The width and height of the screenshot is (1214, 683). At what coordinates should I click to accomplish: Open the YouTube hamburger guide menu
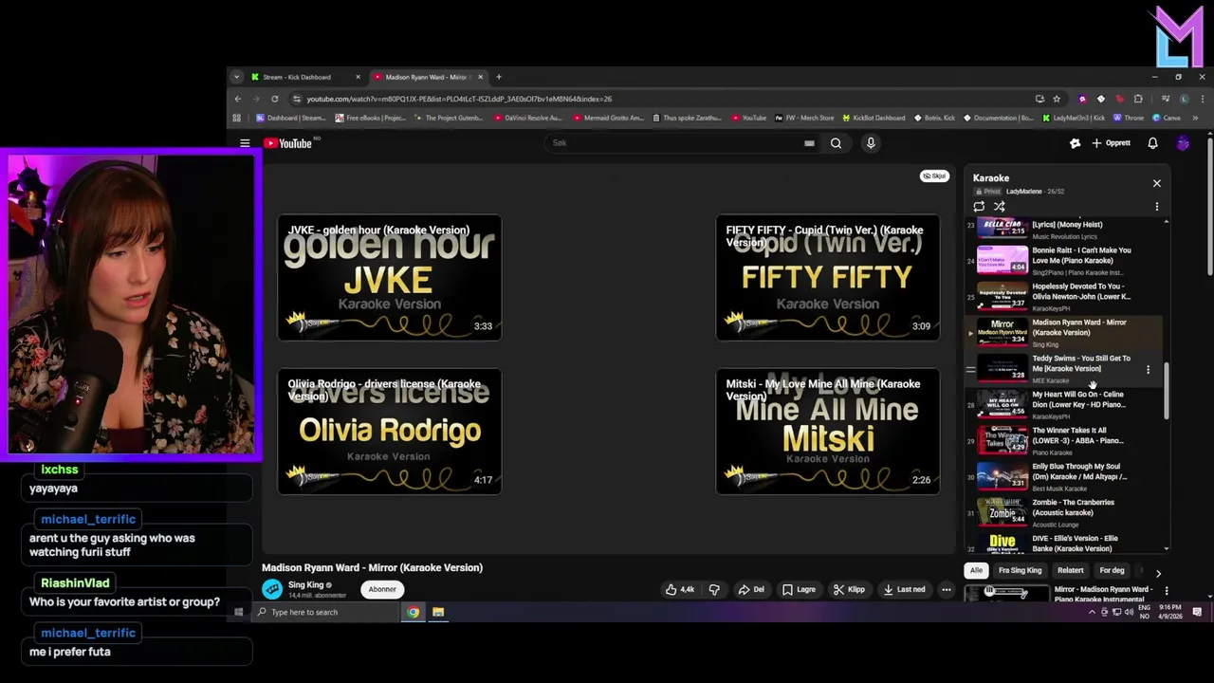[245, 143]
